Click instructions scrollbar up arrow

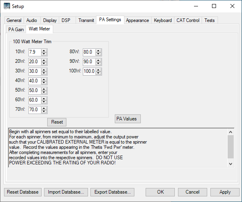(x=230, y=132)
